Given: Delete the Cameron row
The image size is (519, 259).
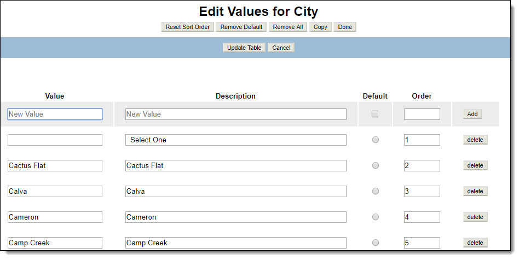Looking at the screenshot, I should click(x=475, y=217).
